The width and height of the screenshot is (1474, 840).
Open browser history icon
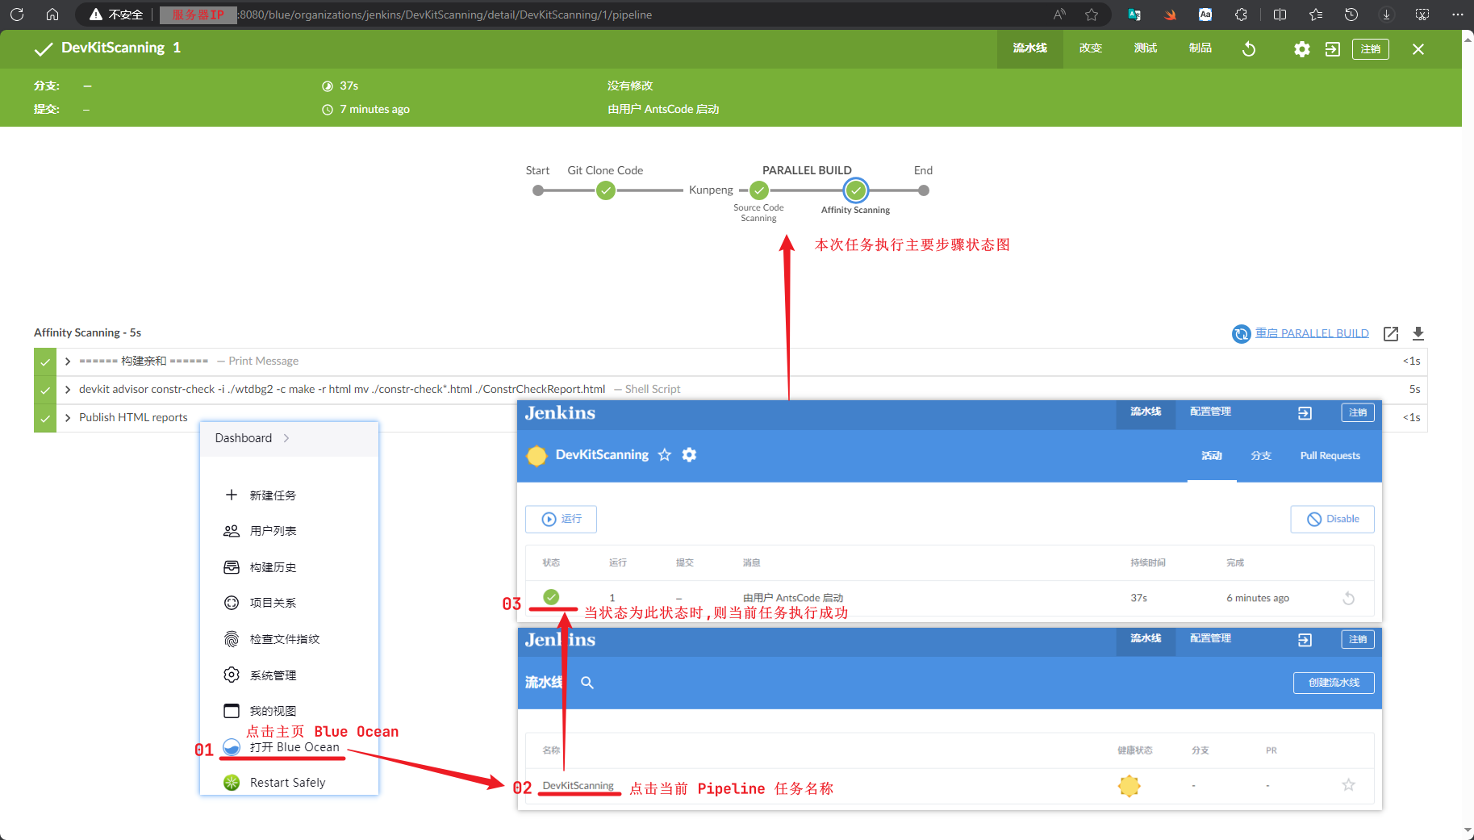1351,15
